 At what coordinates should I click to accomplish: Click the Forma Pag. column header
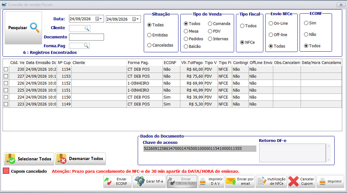click(x=145, y=63)
